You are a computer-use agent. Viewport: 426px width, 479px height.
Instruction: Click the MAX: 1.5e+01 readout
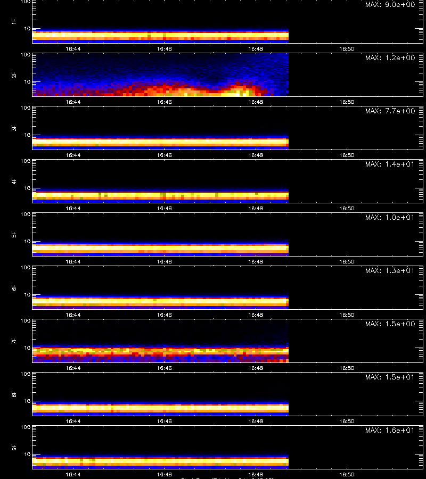click(x=390, y=377)
